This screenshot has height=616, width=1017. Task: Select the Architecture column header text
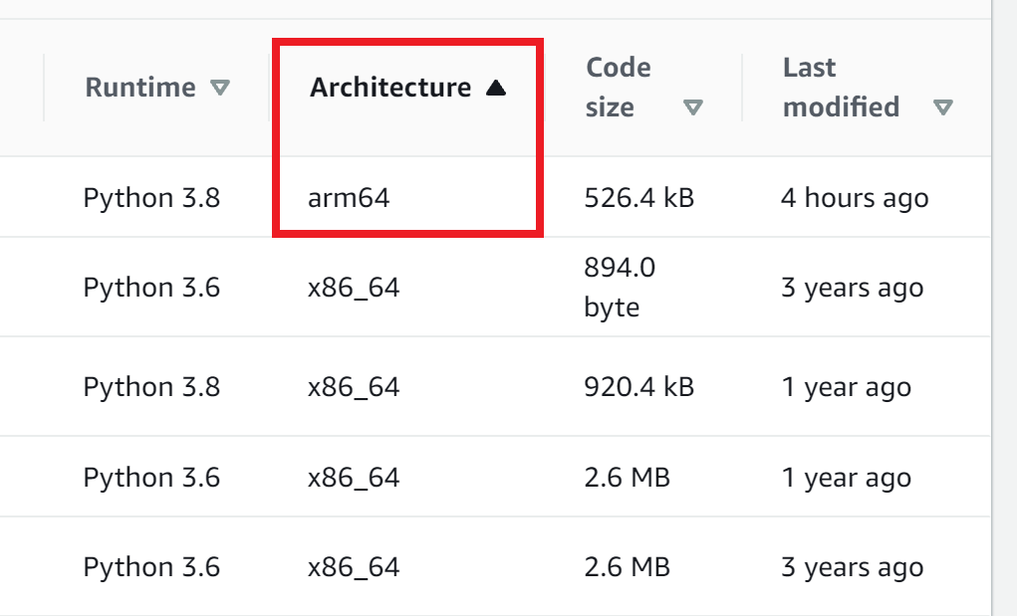[x=390, y=88]
